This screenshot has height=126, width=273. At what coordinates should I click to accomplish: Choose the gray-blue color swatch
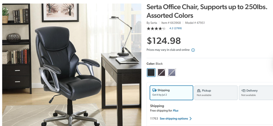point(172,73)
